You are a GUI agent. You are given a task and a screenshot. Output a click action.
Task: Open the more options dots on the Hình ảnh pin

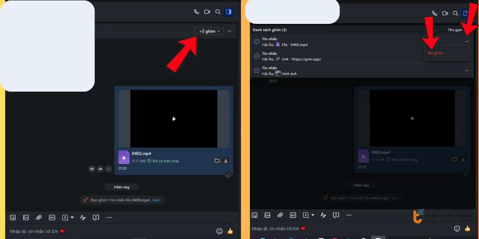[x=467, y=71]
